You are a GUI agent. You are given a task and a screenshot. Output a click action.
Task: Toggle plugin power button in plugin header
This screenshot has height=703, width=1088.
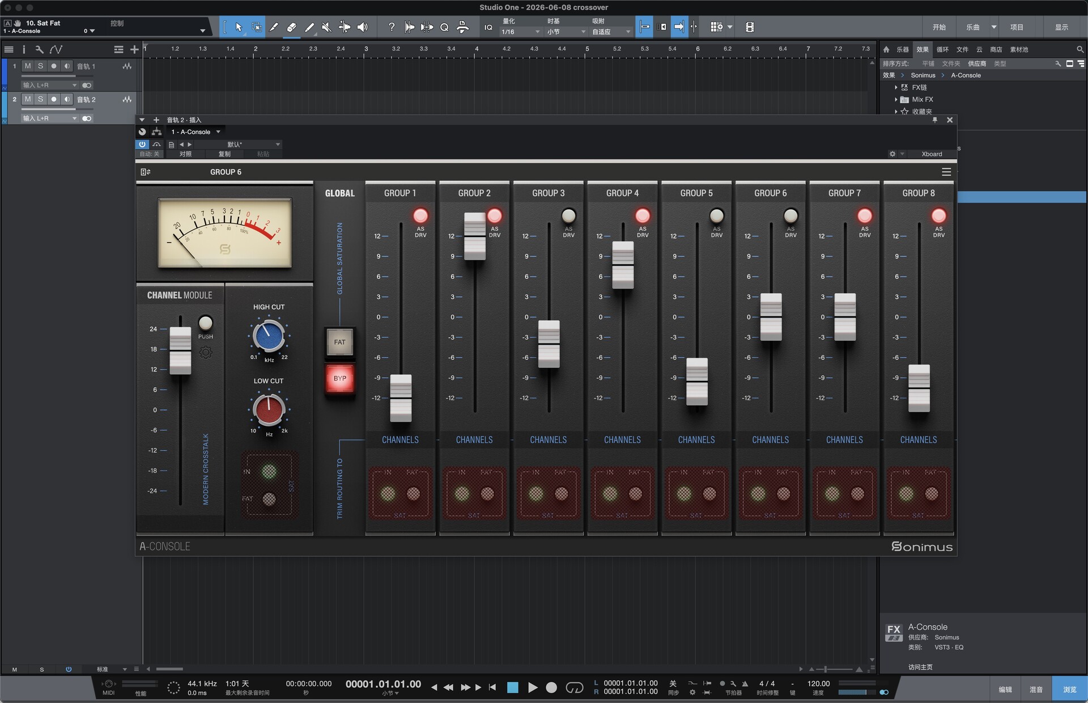tap(142, 145)
